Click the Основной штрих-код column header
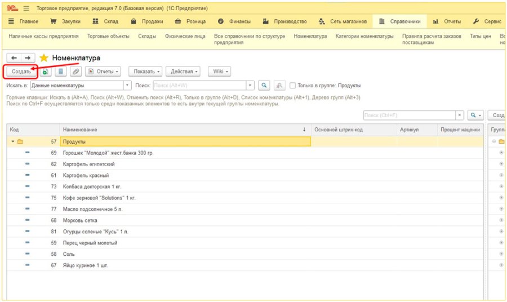Image resolution: width=507 pixels, height=302 pixels. click(354, 130)
